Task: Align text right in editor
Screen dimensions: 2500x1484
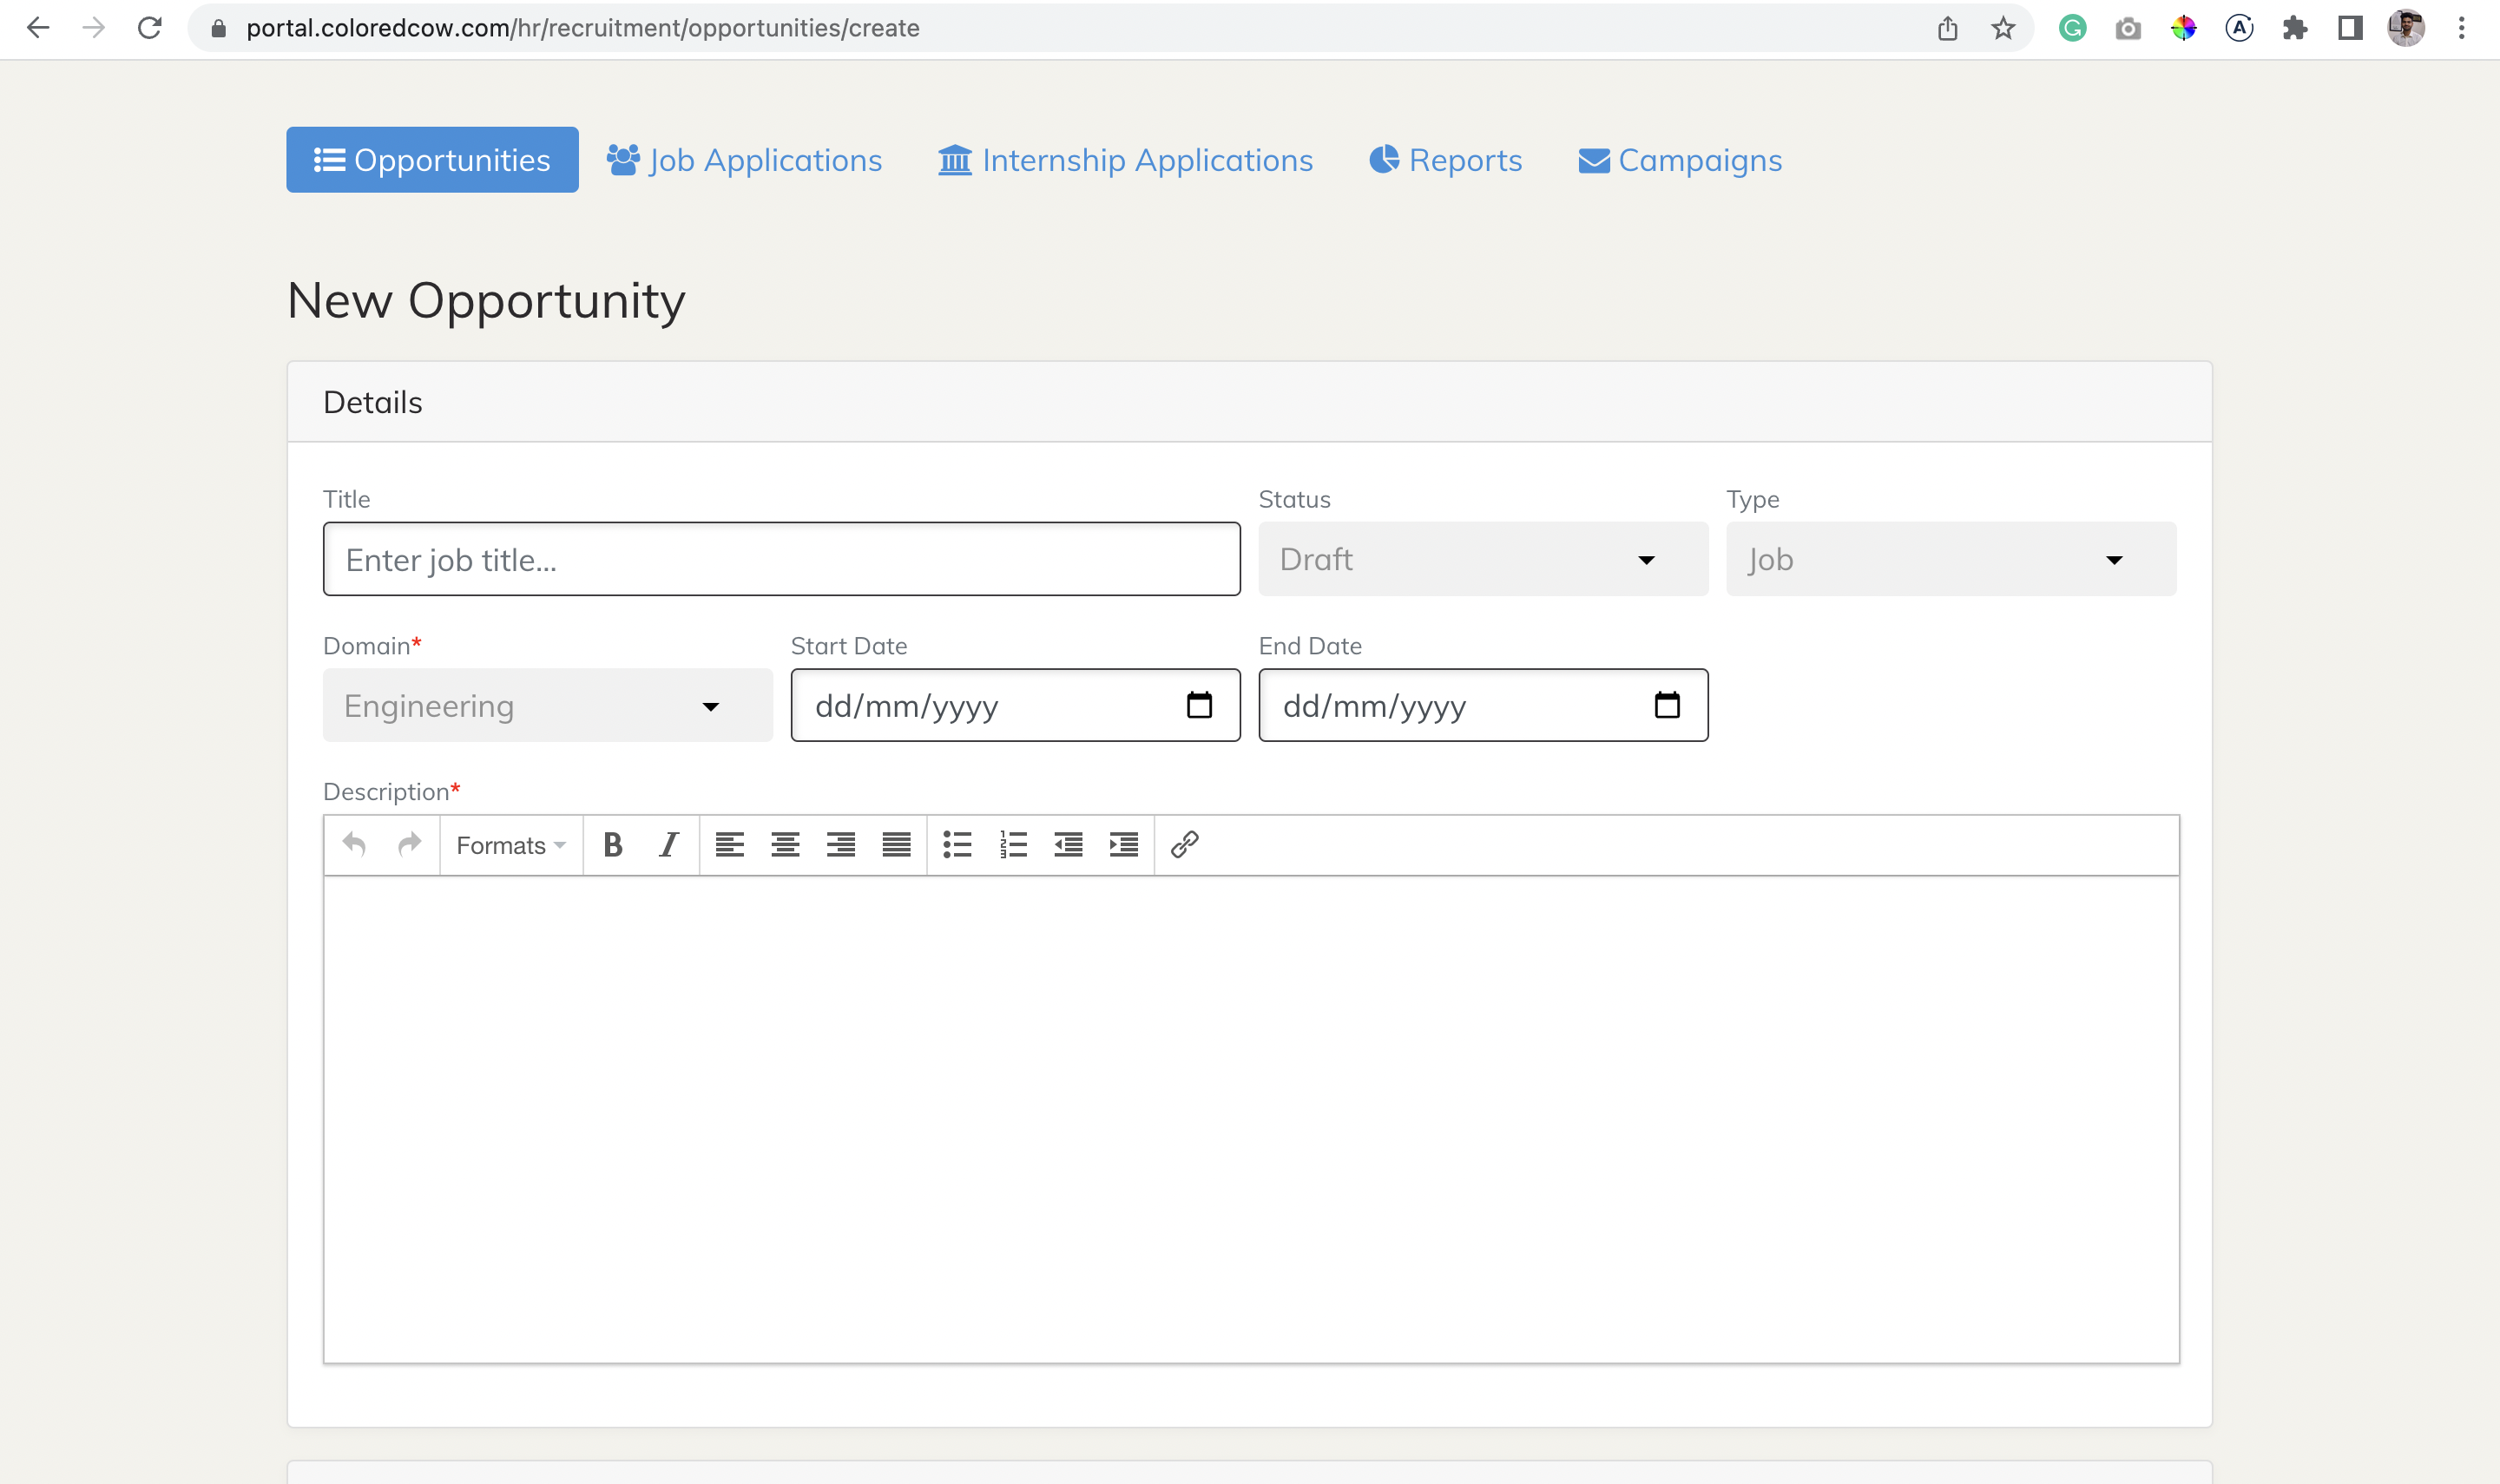Action: tap(841, 845)
